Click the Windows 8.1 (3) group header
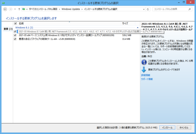 (x=24, y=28)
